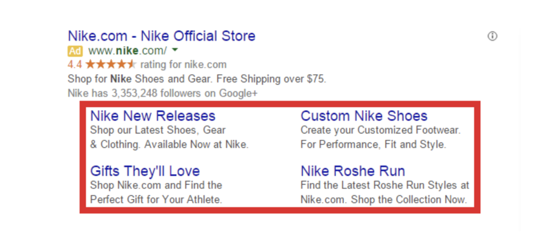Click the circled info icon beside the ad
The image size is (551, 239).
(492, 36)
